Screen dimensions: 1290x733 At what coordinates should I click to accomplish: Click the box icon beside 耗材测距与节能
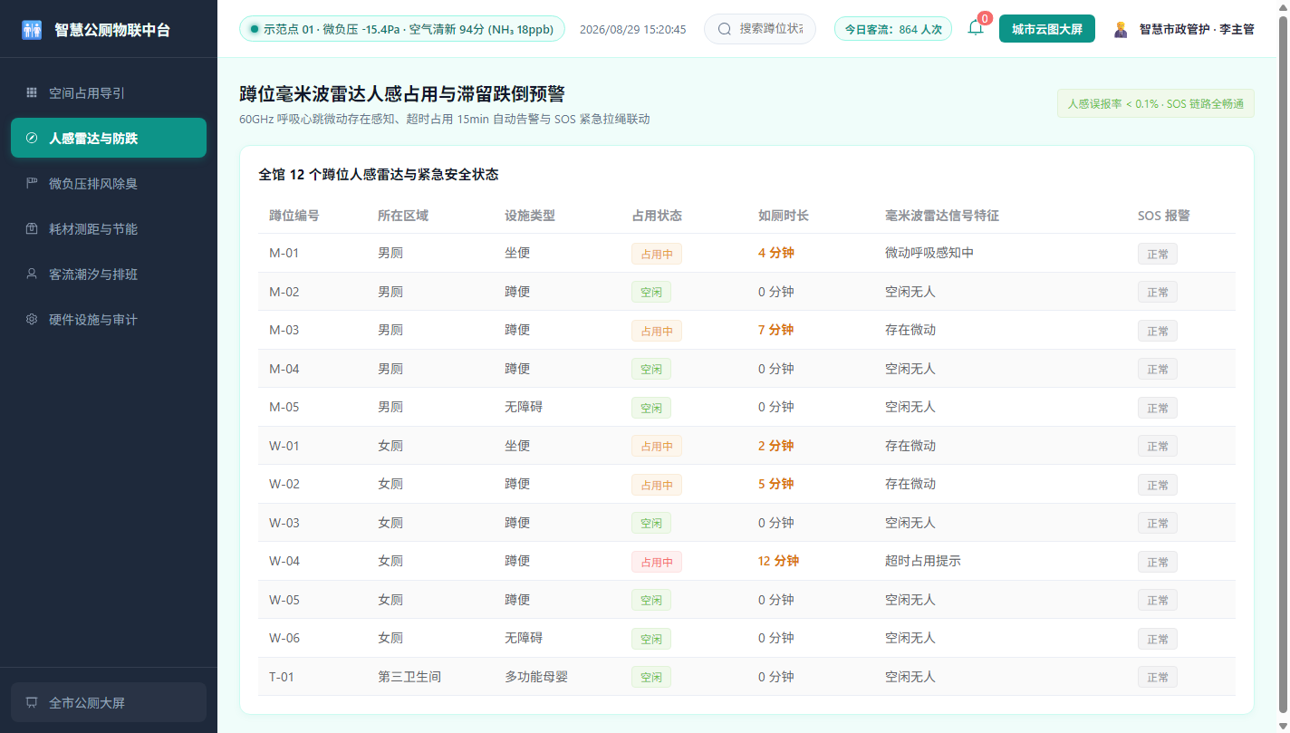32,228
